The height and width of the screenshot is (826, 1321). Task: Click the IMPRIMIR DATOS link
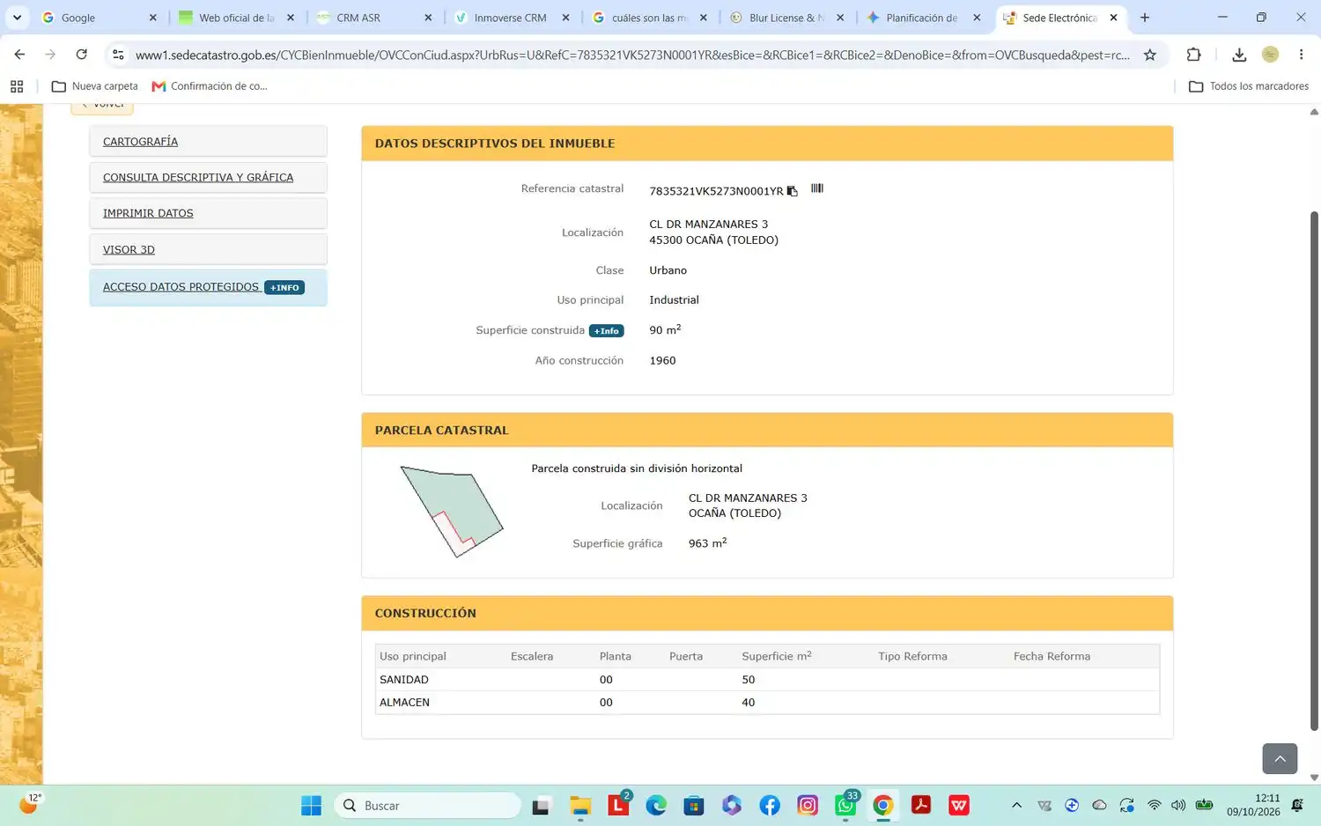[148, 214]
